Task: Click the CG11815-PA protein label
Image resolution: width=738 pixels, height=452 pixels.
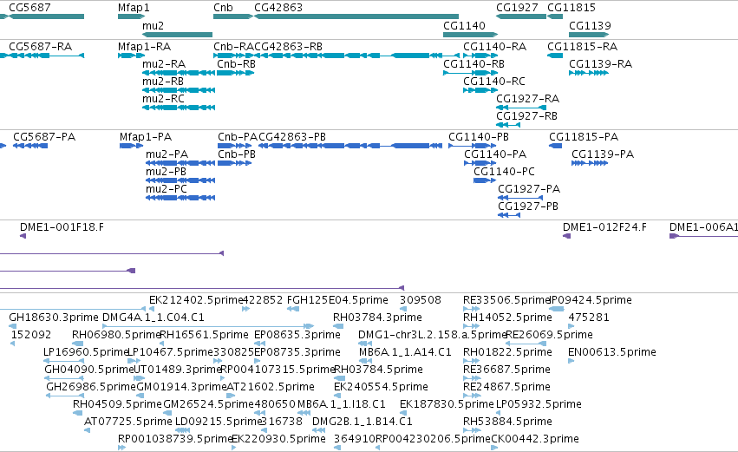Action: pyautogui.click(x=584, y=137)
